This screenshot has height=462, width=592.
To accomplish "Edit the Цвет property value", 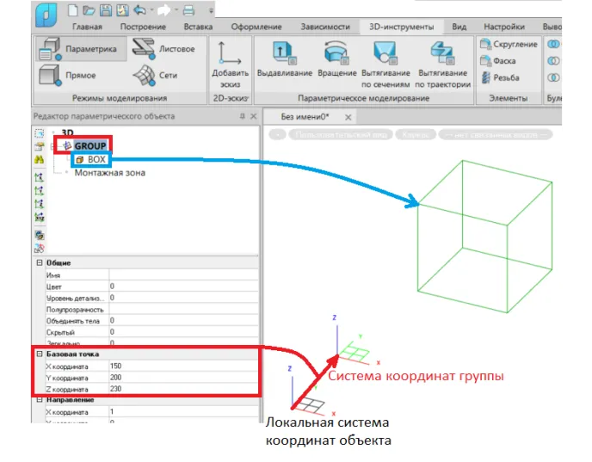I will click(x=183, y=286).
